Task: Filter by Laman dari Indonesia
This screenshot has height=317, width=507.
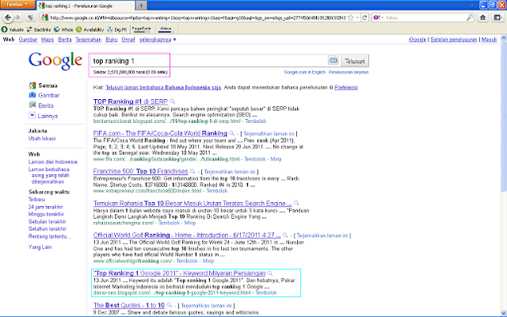Action: click(53, 162)
